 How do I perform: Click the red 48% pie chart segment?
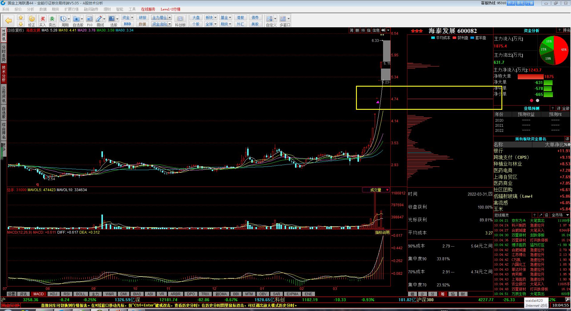pos(562,50)
